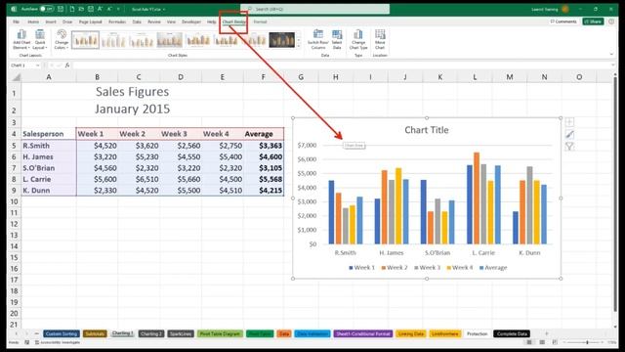Switch to Normal view in status bar
This screenshot has width=625, height=352.
529,342
